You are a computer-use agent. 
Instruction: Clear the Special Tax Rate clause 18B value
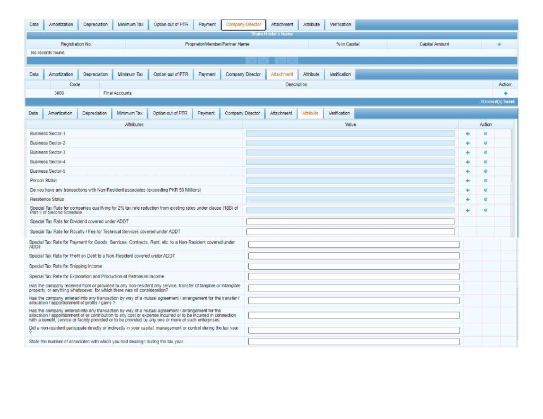[485, 210]
